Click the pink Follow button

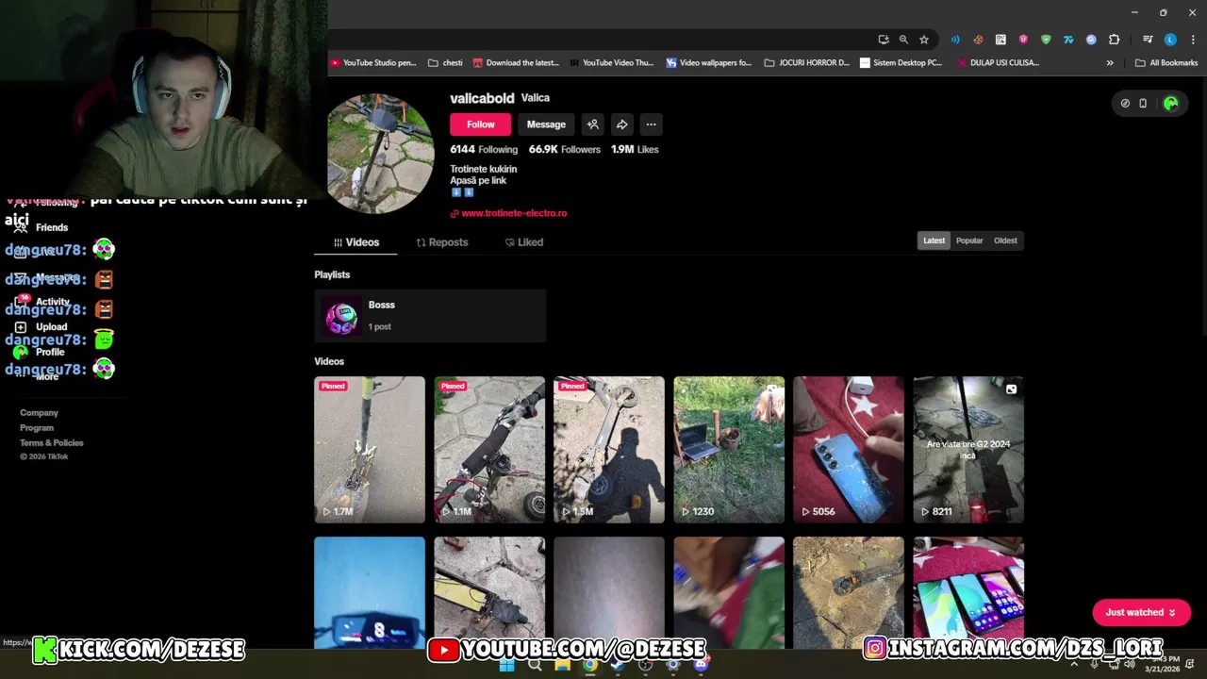tap(480, 124)
